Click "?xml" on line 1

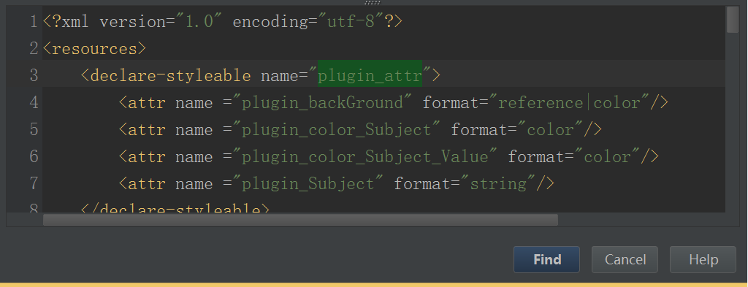click(x=71, y=22)
